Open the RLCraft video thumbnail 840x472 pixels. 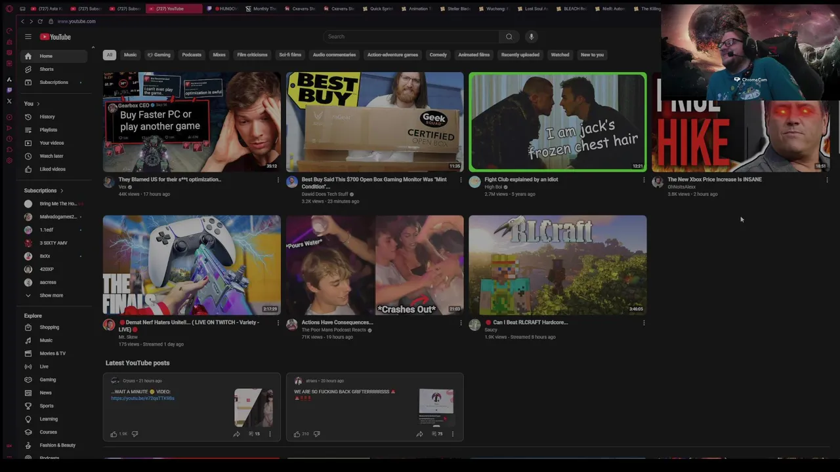click(x=558, y=265)
